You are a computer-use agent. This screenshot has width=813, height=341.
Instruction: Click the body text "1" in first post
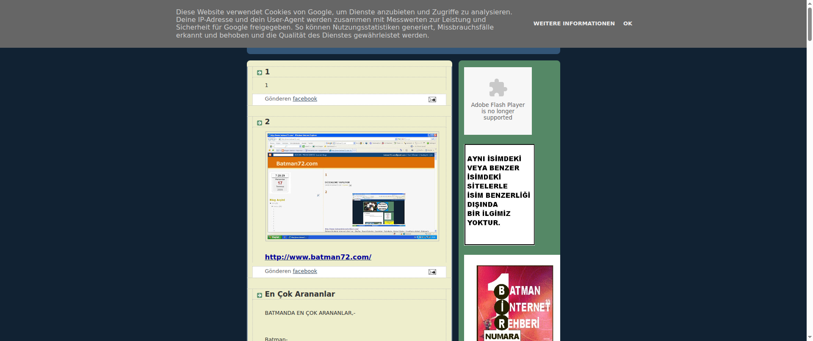pyautogui.click(x=266, y=85)
